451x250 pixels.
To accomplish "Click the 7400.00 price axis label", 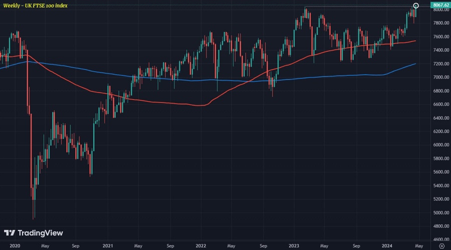I will click(440, 50).
